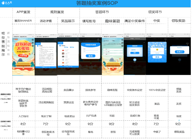Viewport: 192px width, 139px height.
Task: Tap the topmost floating round icon on the quiz phone
Action: click(122, 40)
